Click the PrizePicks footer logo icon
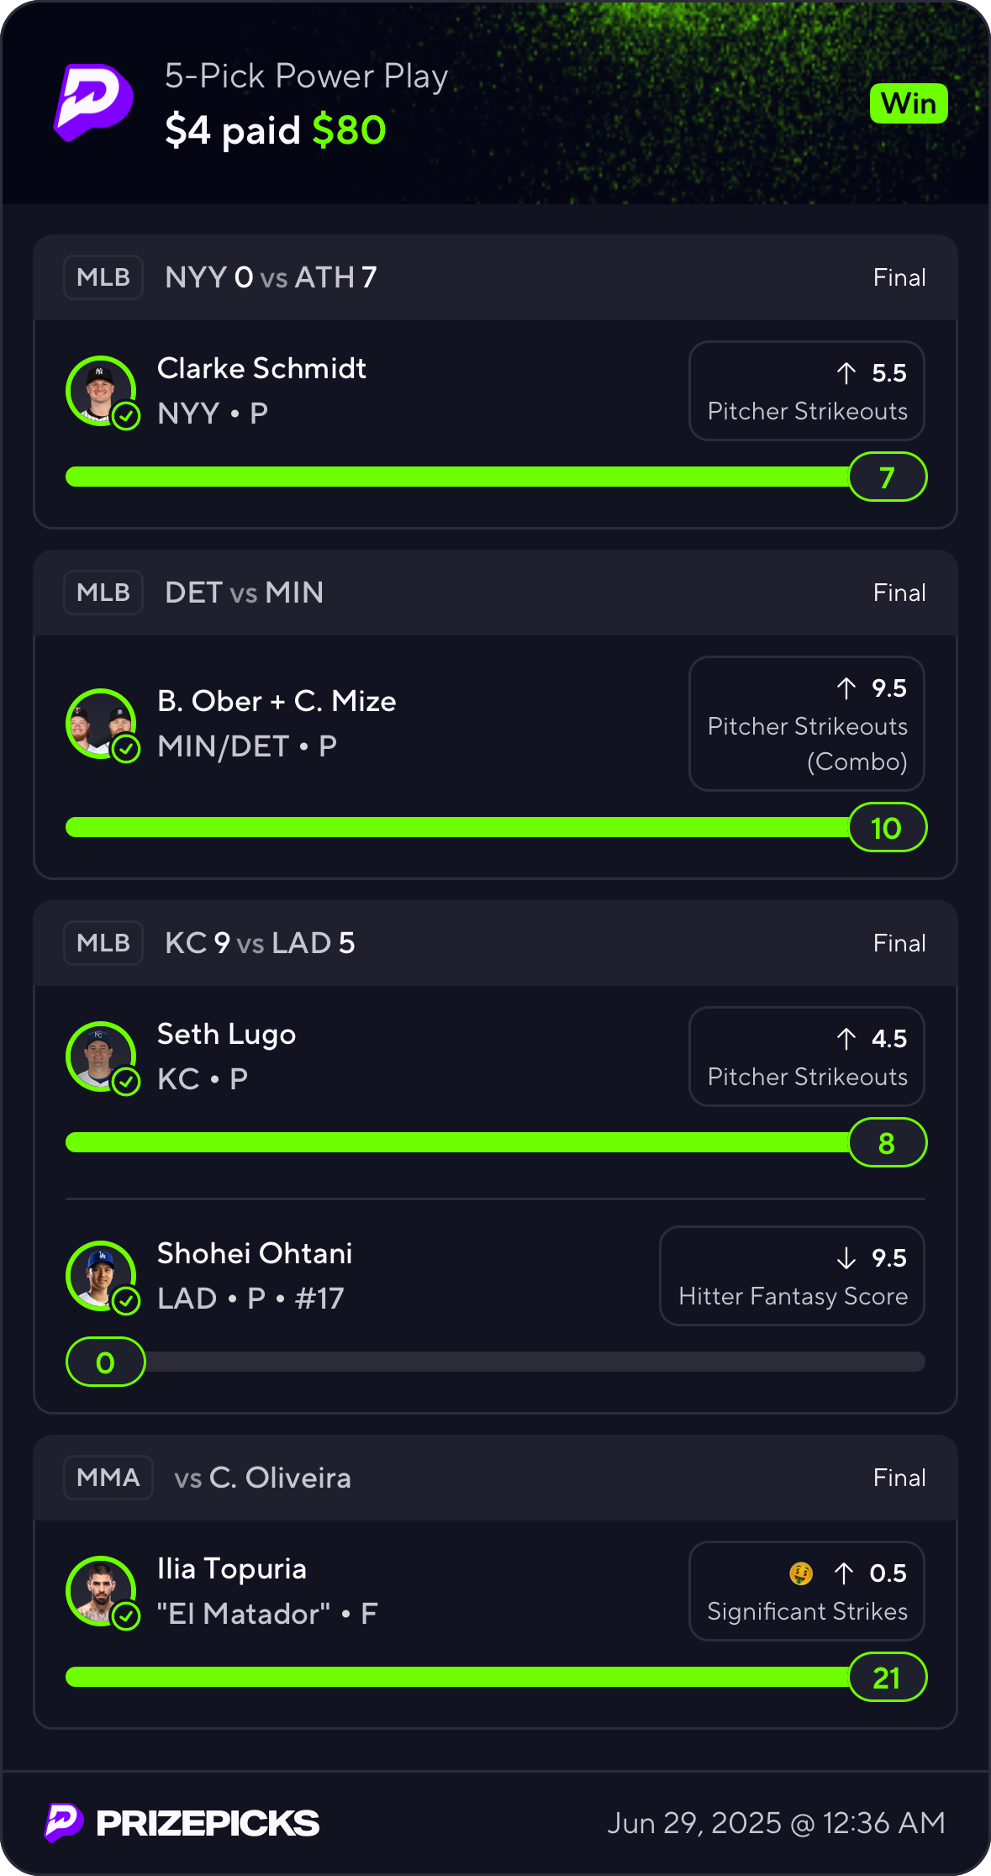The width and height of the screenshot is (991, 1876). point(64,1822)
